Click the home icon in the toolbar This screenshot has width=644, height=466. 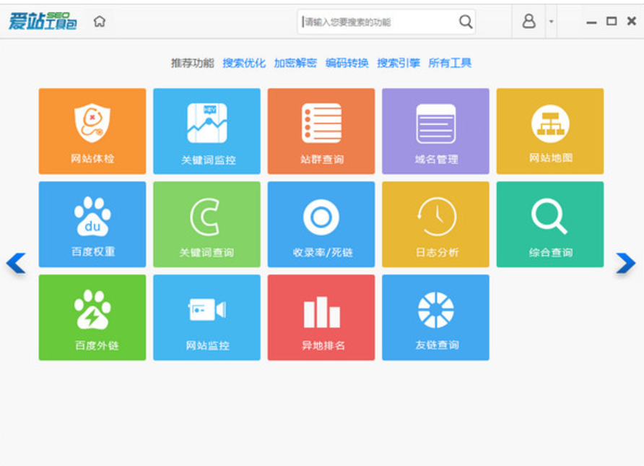100,21
